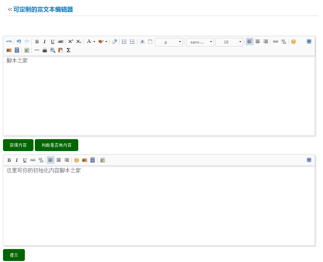Open the font color picker arrow
The image size is (323, 262).
pos(94,42)
